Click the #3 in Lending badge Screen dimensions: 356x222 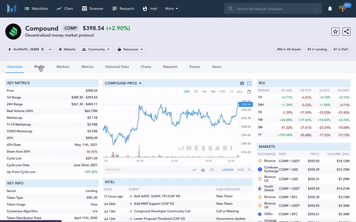(x=317, y=49)
